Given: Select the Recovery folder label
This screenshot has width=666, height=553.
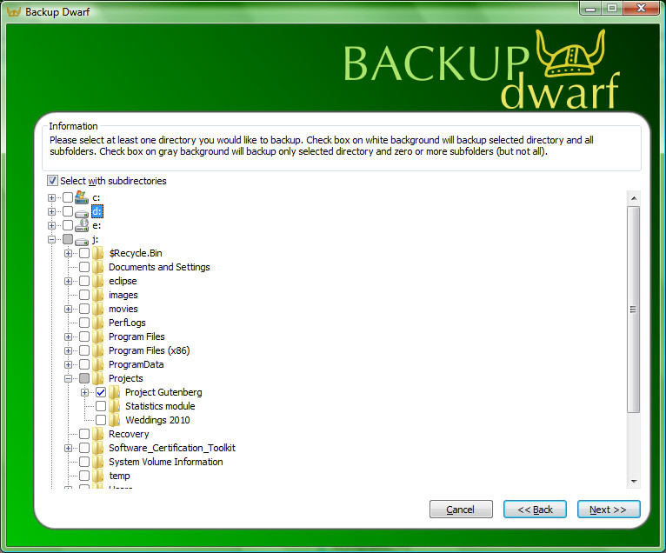Looking at the screenshot, I should [129, 434].
